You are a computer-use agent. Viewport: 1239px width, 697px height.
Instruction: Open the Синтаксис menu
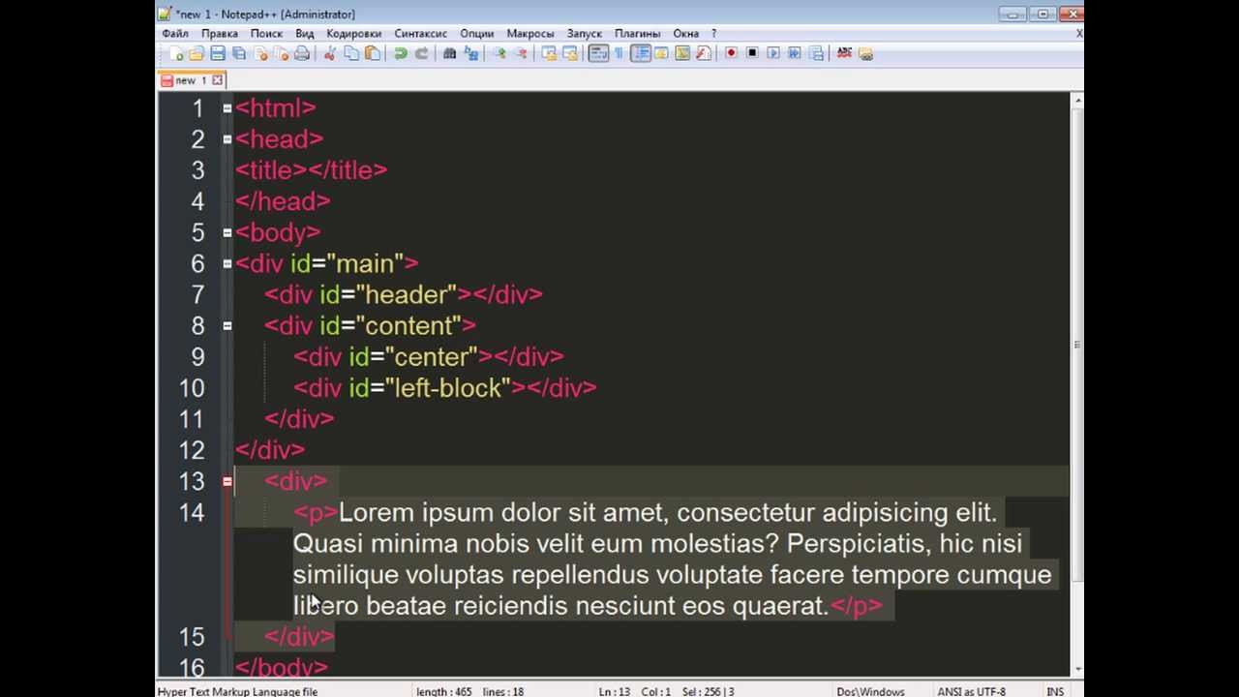420,33
